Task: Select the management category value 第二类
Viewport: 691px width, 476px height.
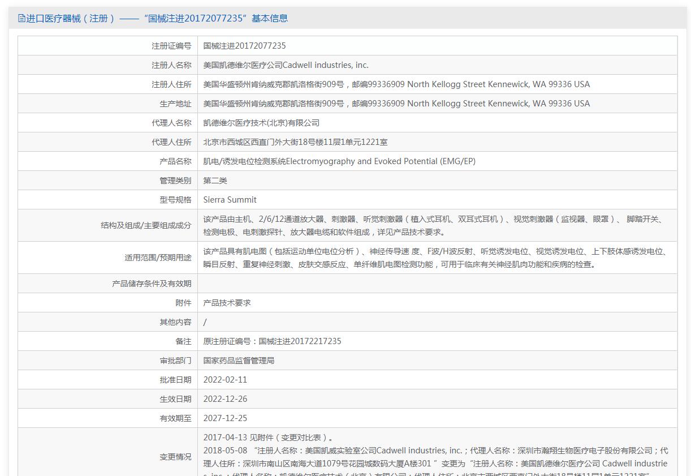Action: point(215,181)
